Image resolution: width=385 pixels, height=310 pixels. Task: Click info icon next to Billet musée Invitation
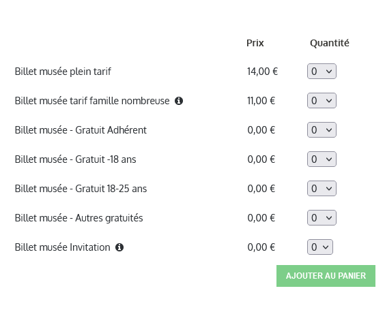click(119, 247)
